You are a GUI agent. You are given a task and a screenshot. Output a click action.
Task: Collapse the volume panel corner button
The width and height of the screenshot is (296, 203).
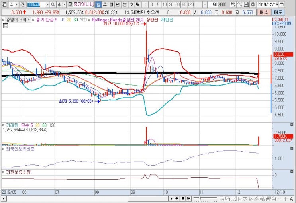(292, 125)
